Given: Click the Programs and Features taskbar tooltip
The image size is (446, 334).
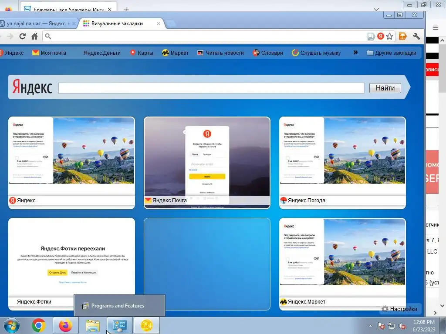Looking at the screenshot, I should [119, 306].
